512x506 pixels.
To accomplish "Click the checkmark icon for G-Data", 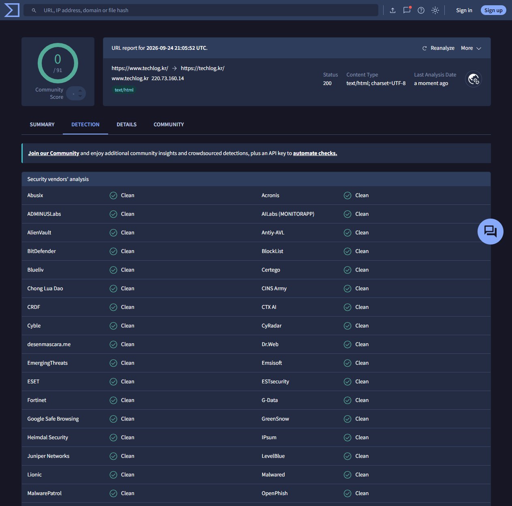I will [348, 400].
